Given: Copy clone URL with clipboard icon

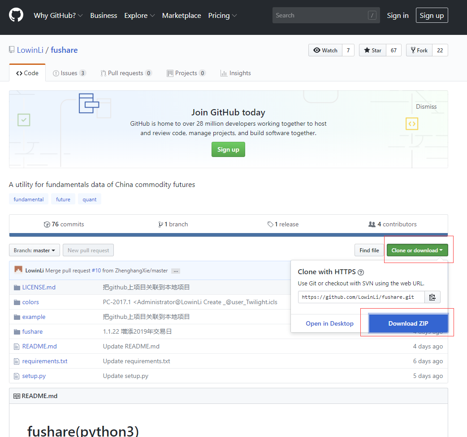Looking at the screenshot, I should point(432,297).
